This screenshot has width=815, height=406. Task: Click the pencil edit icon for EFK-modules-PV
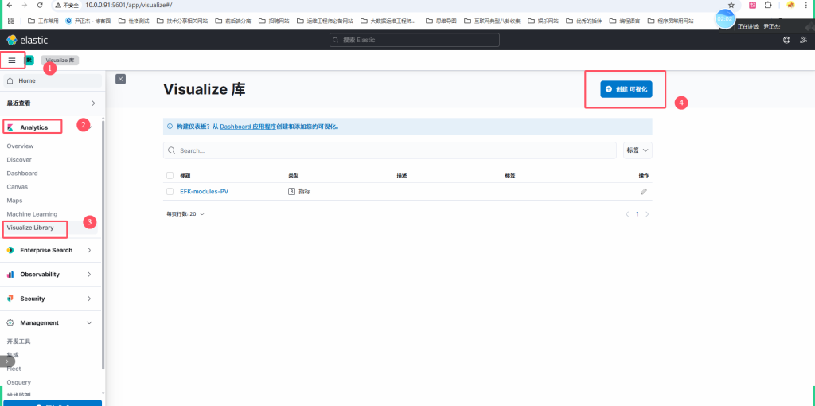tap(644, 192)
